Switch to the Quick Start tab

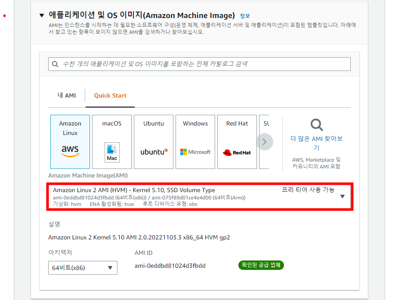(x=110, y=95)
